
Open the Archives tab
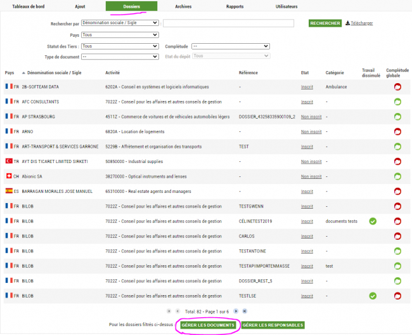[183, 6]
